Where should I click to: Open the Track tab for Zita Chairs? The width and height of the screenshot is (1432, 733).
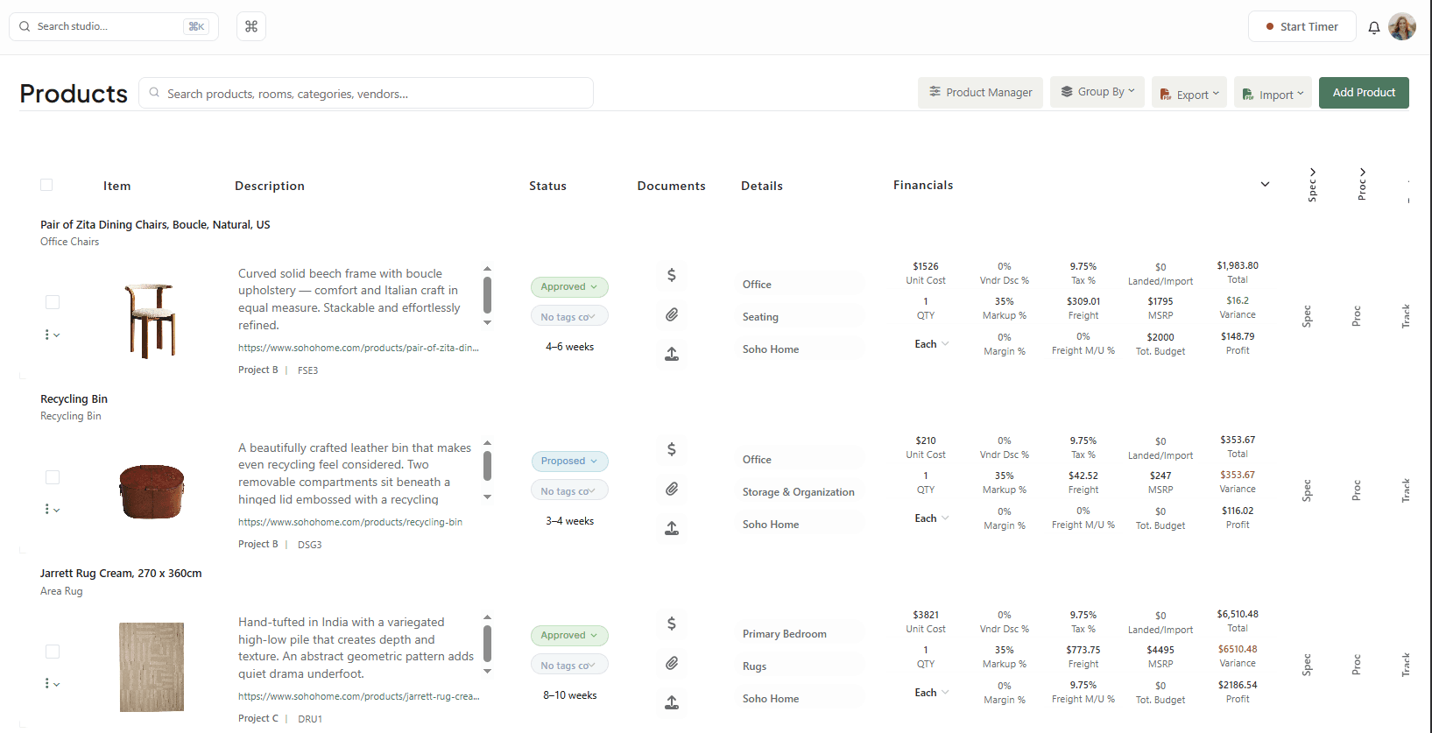click(x=1406, y=316)
